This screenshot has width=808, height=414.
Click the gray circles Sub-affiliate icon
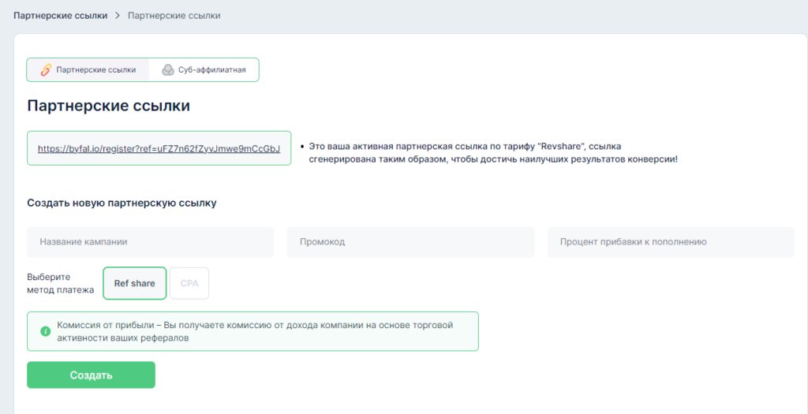click(x=167, y=70)
